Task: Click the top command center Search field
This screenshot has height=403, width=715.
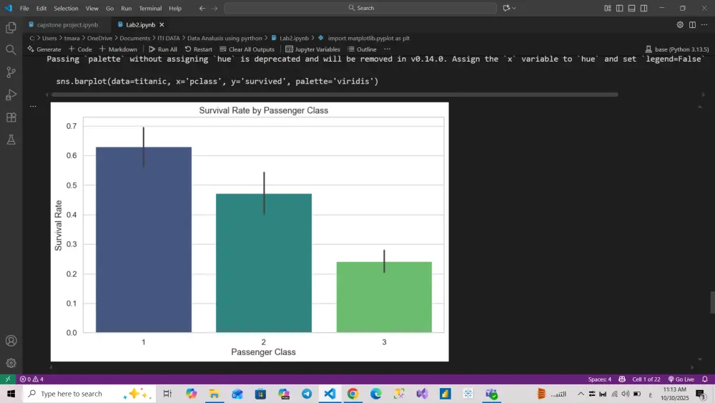Action: pyautogui.click(x=360, y=8)
